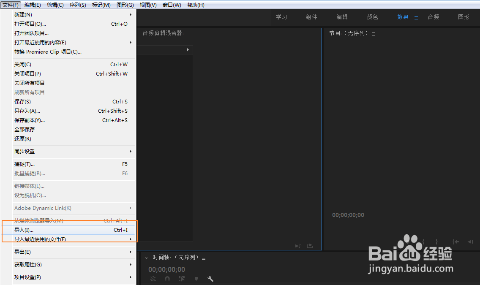Open the 剪辑(C) menu
This screenshot has height=285, width=480.
point(55,5)
